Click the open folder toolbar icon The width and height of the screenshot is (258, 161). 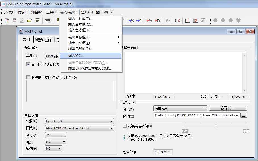coord(30,20)
